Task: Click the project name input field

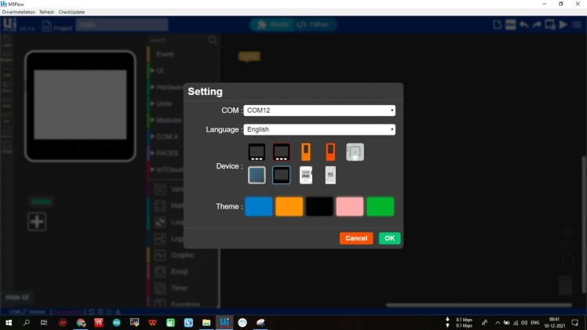Action: 122,25
